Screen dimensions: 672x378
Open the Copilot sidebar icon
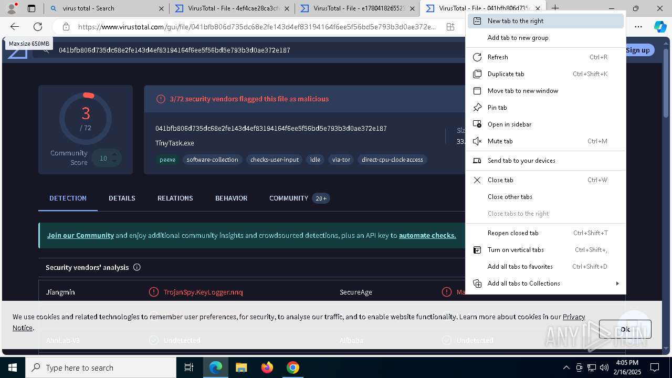(x=660, y=27)
